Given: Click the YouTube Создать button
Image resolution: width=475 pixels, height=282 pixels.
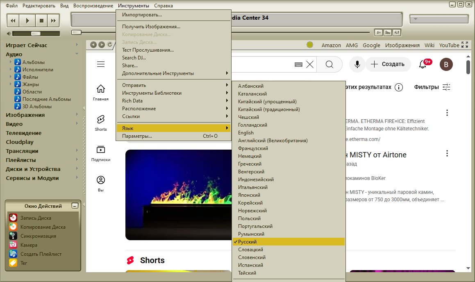Looking at the screenshot, I should pyautogui.click(x=388, y=64).
